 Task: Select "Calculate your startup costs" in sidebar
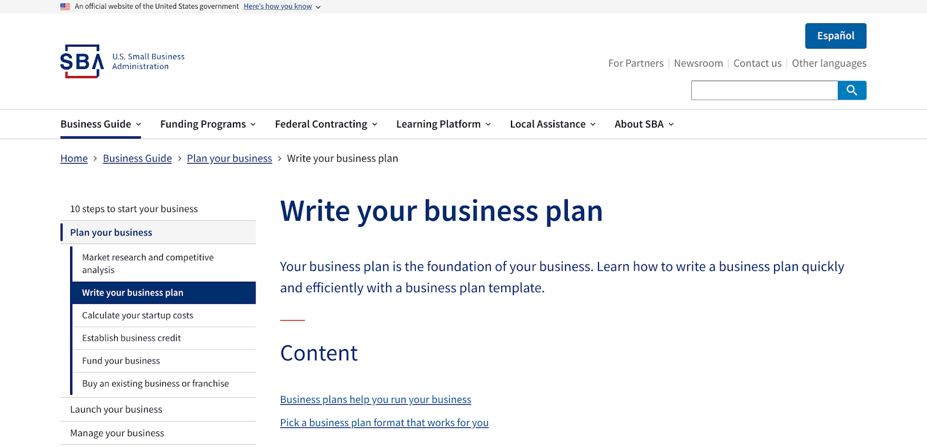pos(138,315)
